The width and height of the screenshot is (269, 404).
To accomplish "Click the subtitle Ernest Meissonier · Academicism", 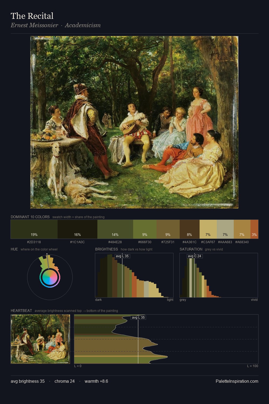I will (x=56, y=25).
